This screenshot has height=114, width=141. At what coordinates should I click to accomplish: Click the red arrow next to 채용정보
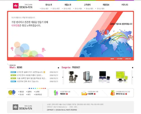(x=67, y=94)
